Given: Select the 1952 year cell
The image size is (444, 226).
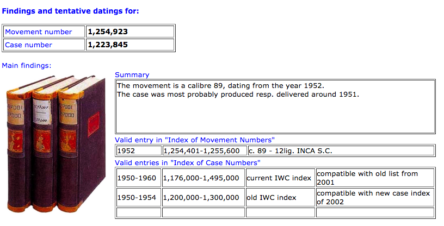Looking at the screenshot, I should click(x=139, y=150).
